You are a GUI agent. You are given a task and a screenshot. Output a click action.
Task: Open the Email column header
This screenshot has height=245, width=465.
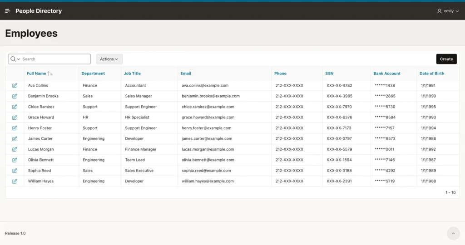186,73
